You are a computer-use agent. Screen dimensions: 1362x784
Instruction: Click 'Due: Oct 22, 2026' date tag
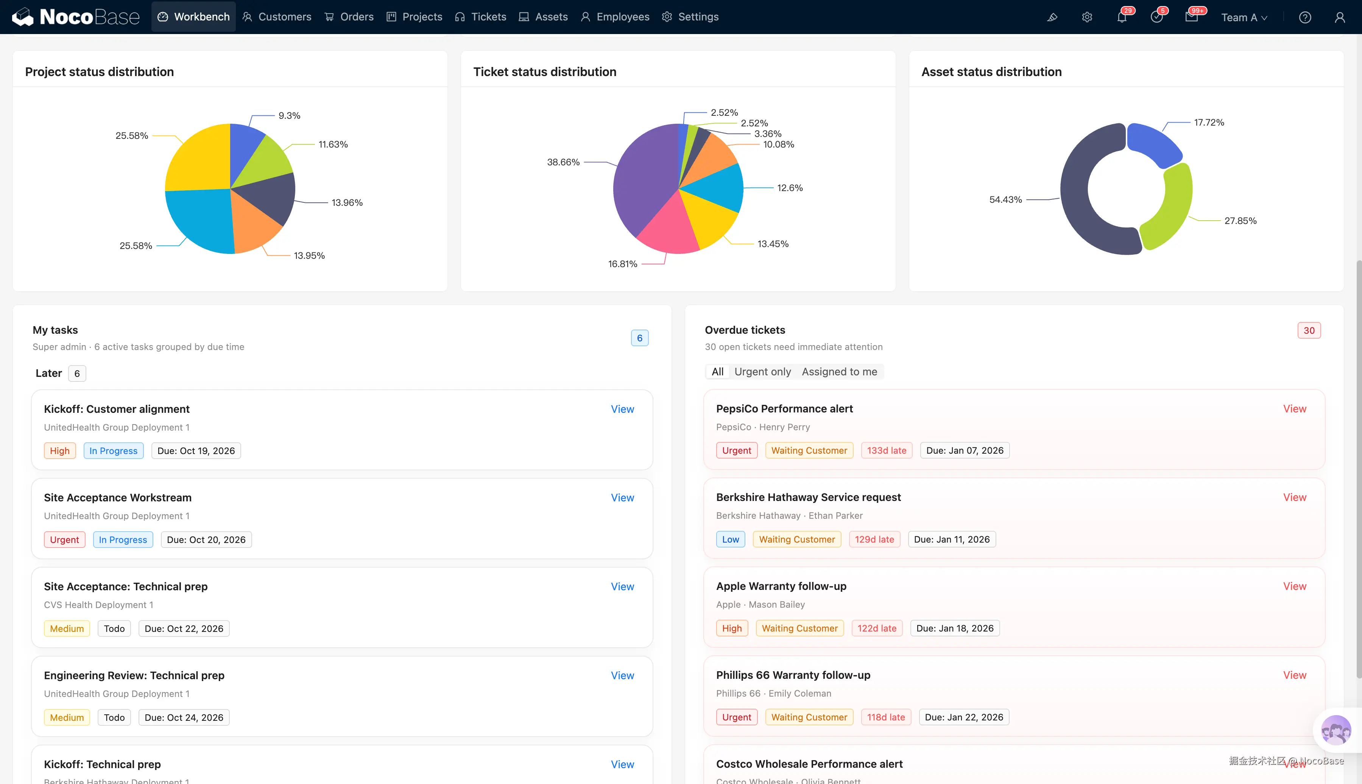coord(184,628)
